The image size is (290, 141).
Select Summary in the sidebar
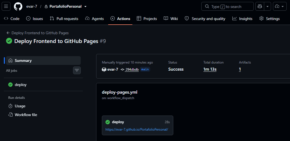tap(43, 61)
